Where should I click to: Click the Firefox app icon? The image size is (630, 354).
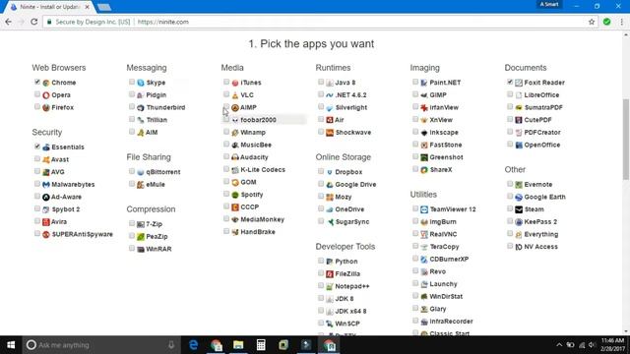click(x=46, y=107)
